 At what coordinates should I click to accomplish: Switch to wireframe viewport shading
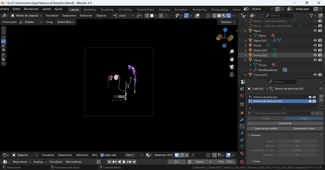[x=214, y=15]
